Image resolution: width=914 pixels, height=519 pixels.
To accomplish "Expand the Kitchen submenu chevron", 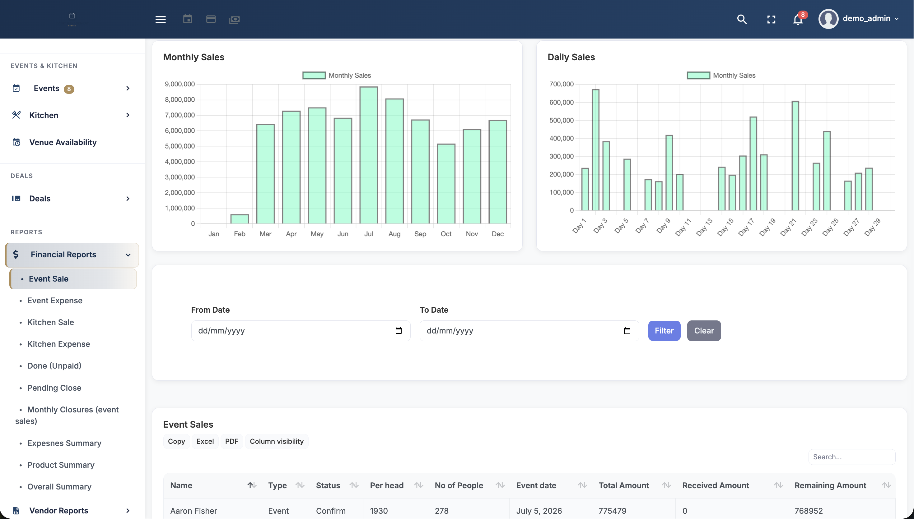I will (x=128, y=115).
